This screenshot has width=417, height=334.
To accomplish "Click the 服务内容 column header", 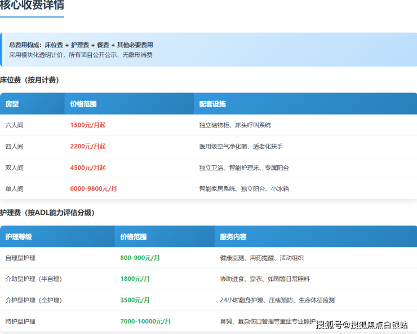I will [233, 237].
